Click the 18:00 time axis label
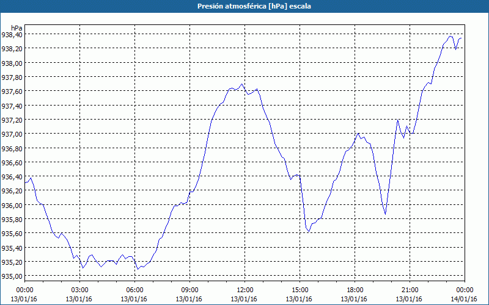Image resolution: width=489 pixels, height=305 pixels. (355, 290)
